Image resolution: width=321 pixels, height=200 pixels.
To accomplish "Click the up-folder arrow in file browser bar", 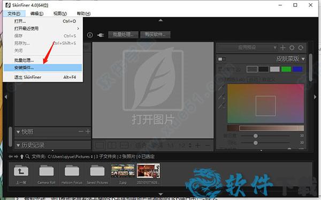I will click(x=22, y=156).
